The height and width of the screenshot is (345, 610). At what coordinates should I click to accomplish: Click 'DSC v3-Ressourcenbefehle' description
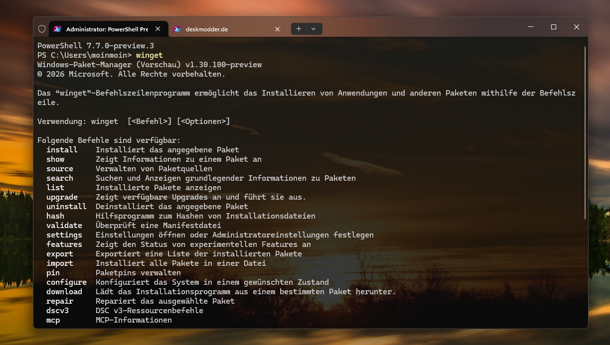[150, 311]
